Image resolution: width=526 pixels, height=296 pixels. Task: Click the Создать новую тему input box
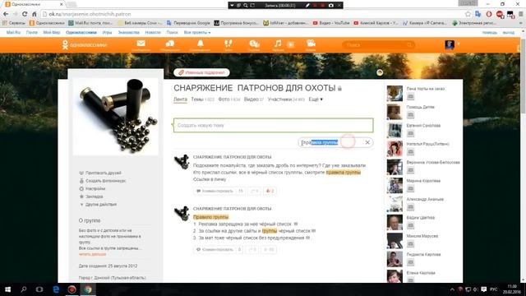point(274,125)
